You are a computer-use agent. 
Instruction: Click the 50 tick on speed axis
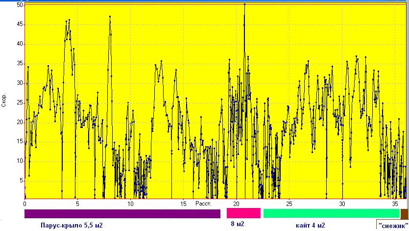pyautogui.click(x=20, y=5)
